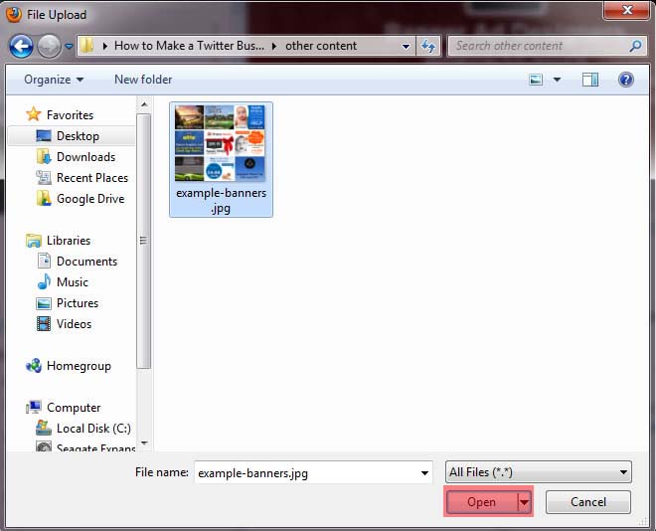This screenshot has height=531, width=656.
Task: Click the Computer icon
Action: 34,407
